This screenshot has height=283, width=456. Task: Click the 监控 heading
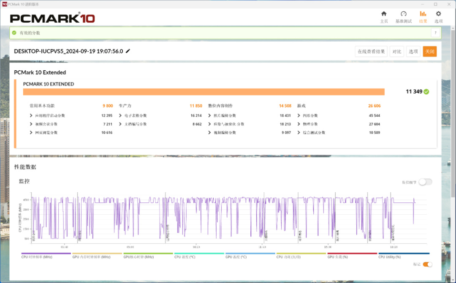(24, 182)
